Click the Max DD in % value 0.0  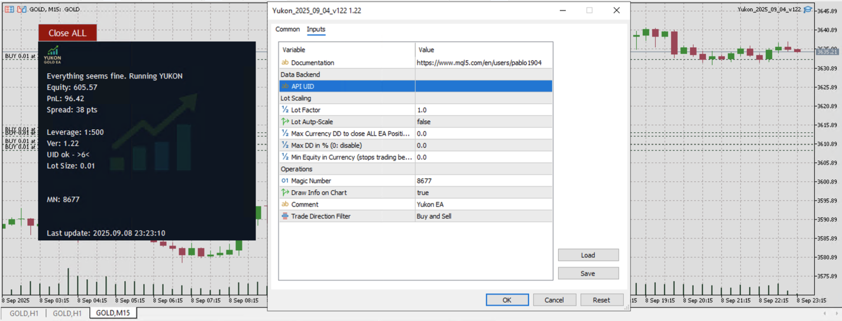point(484,145)
